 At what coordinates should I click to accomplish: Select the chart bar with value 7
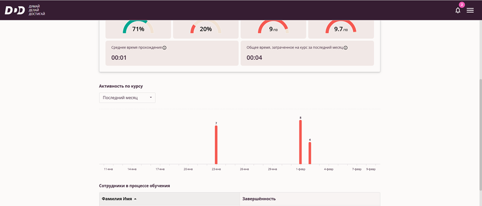(216, 145)
